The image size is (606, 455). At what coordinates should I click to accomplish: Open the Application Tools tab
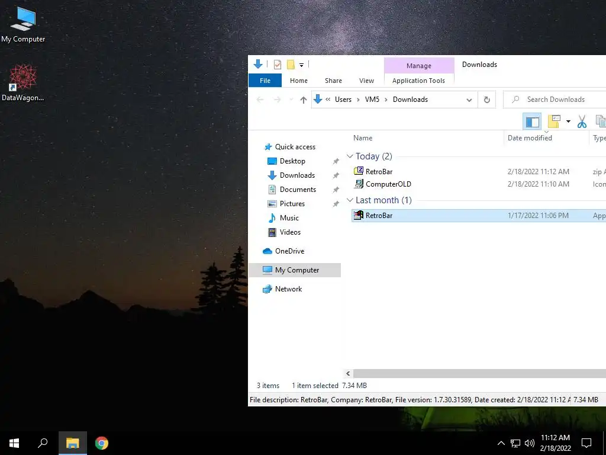[418, 81]
